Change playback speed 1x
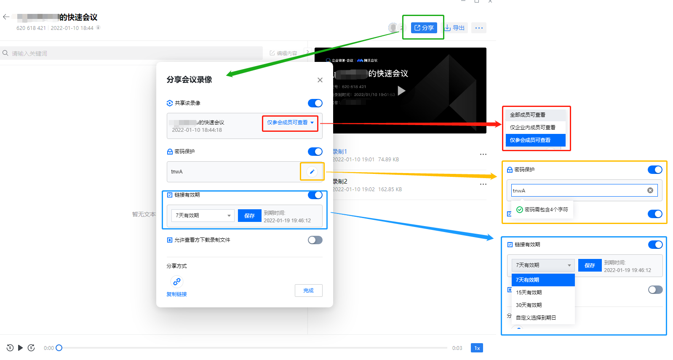 (x=477, y=348)
